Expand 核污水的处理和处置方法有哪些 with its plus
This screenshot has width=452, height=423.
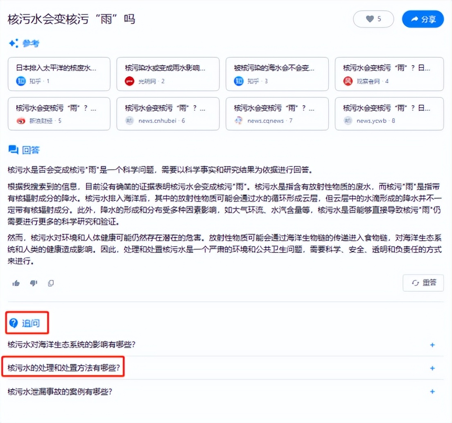[432, 368]
